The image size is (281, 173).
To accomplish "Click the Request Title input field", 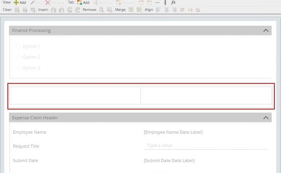I will point(206,146).
